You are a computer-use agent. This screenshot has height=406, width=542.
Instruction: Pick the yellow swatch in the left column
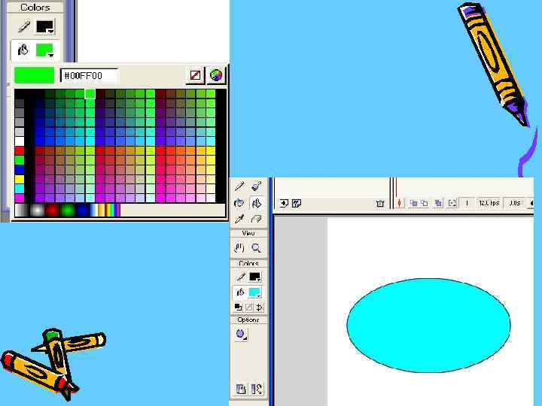click(x=20, y=179)
